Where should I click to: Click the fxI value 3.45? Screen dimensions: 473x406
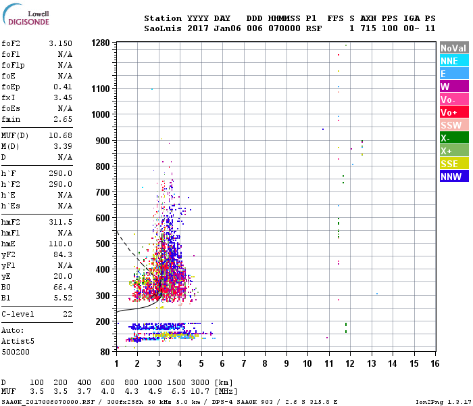pyautogui.click(x=63, y=97)
